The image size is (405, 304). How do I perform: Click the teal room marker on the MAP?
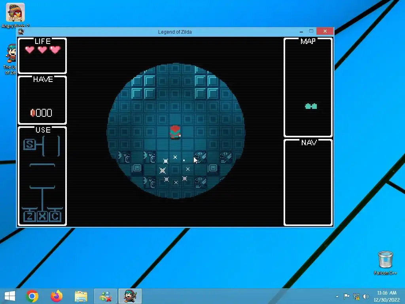click(x=311, y=106)
